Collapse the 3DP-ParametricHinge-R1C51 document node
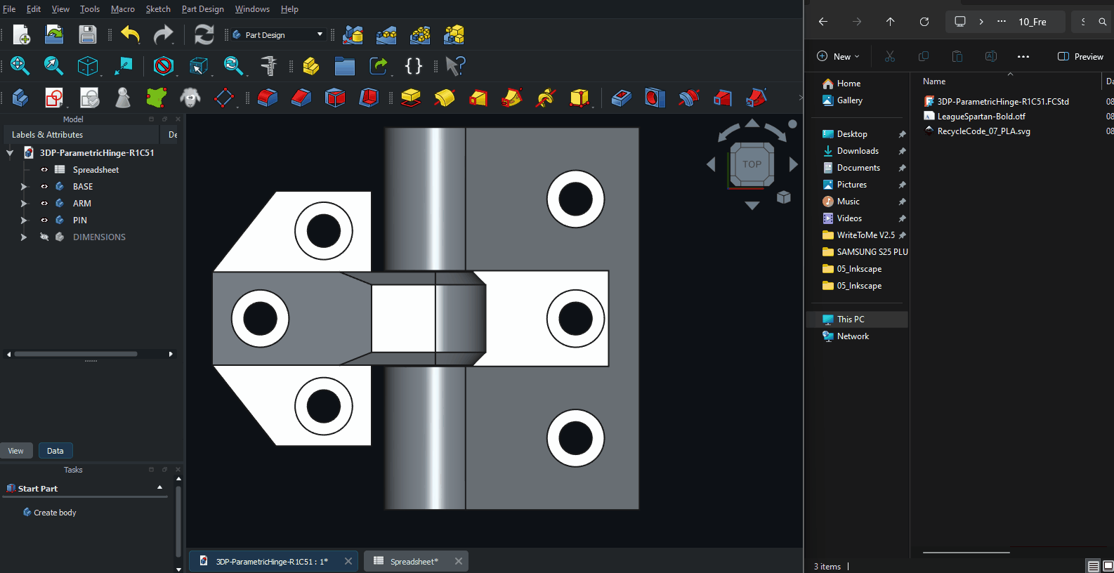Viewport: 1114px width, 573px height. 10,153
